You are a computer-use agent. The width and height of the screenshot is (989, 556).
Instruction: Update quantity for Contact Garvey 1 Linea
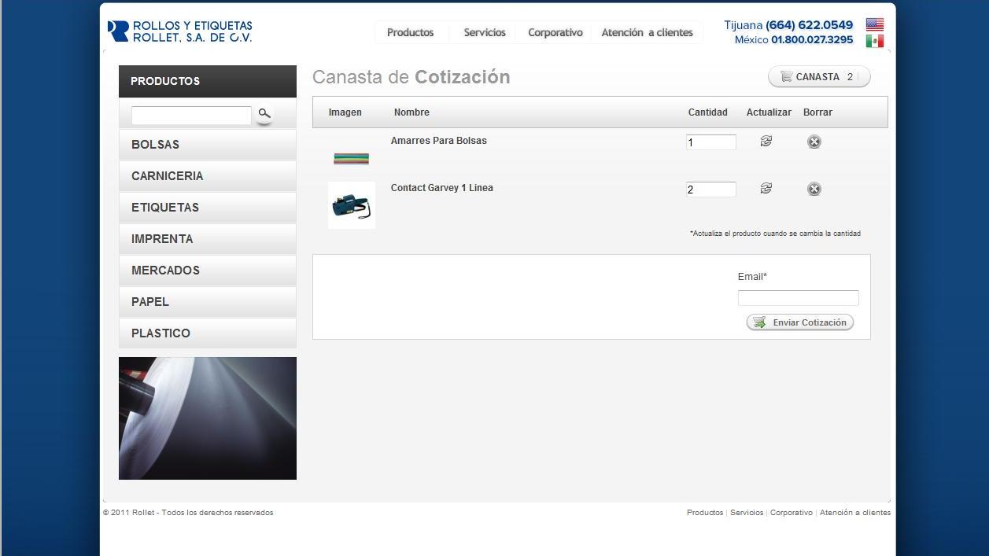[x=766, y=189]
